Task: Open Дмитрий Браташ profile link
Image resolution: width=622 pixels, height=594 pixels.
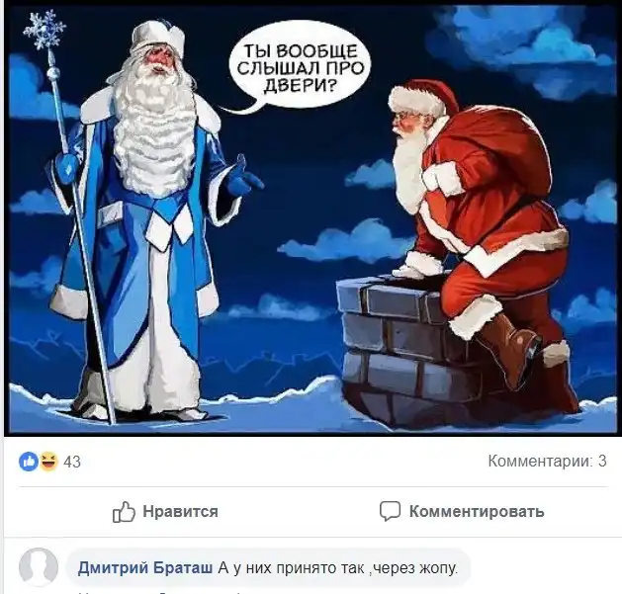Action: (x=145, y=568)
